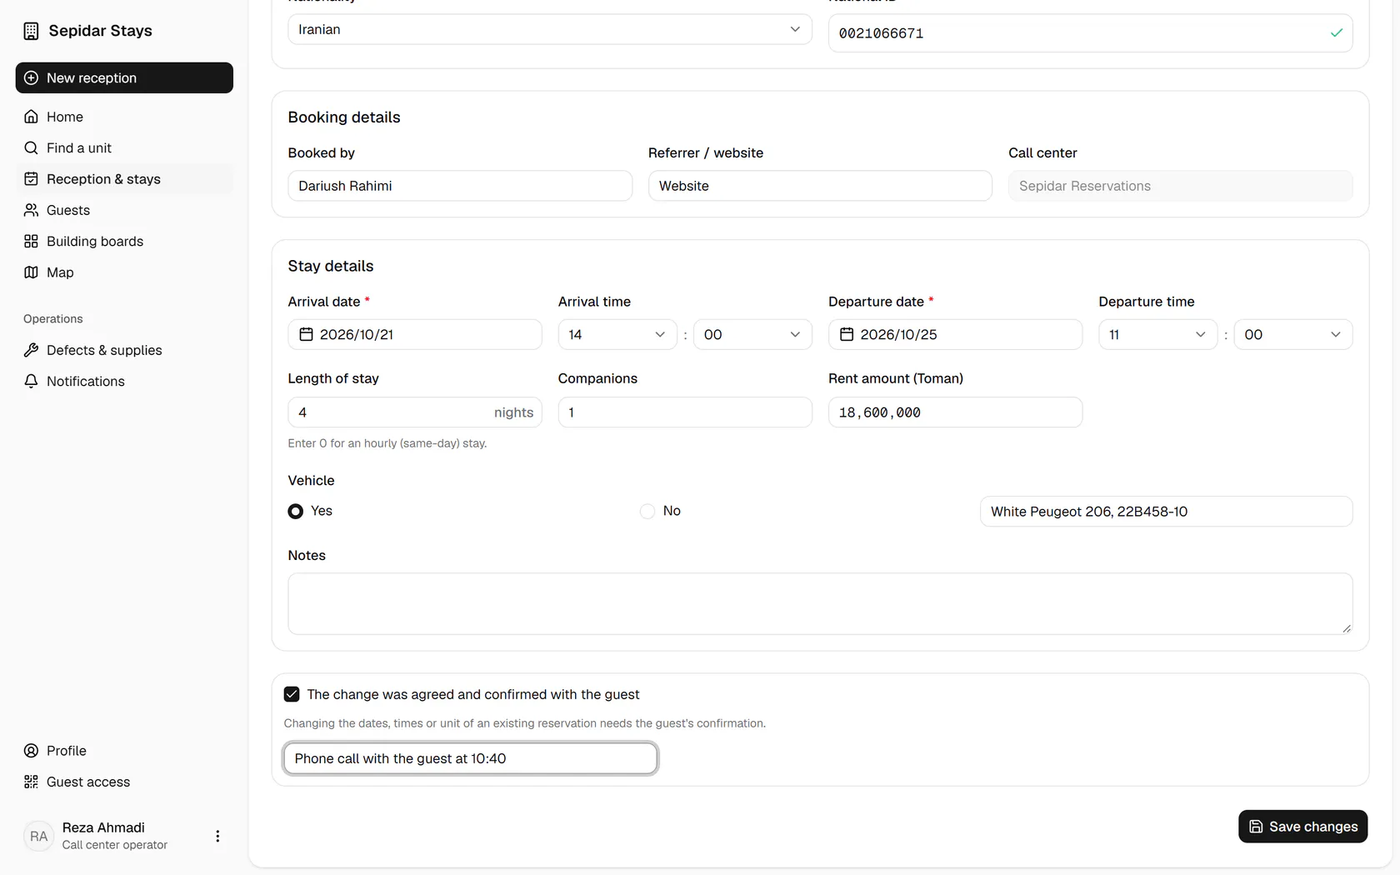Click the Guest access QR code icon
This screenshot has width=1400, height=875.
click(31, 782)
